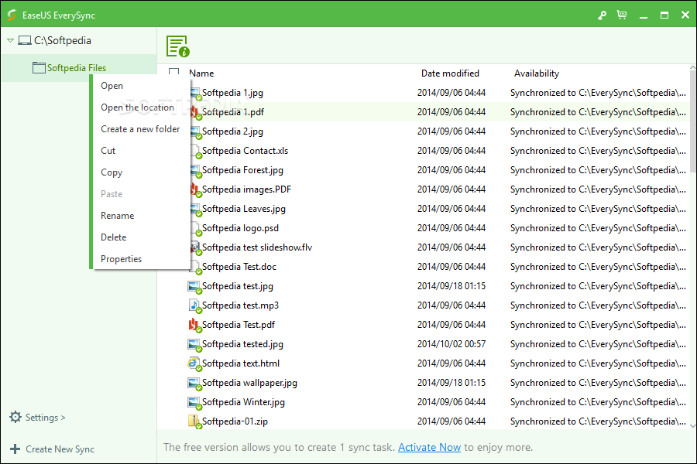Open Properties from the context menu
This screenshot has width=697, height=464.
click(x=122, y=259)
